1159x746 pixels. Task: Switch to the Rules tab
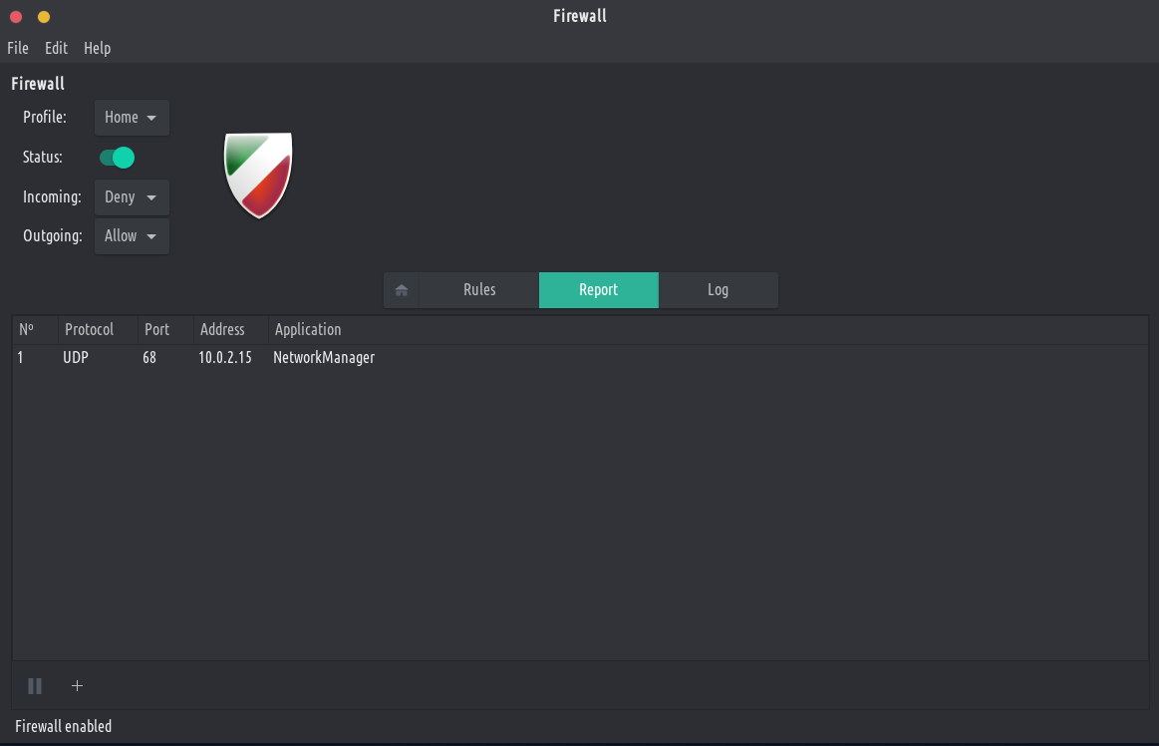479,290
